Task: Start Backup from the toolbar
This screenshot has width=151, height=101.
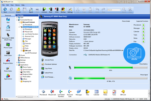Action: 63,10
